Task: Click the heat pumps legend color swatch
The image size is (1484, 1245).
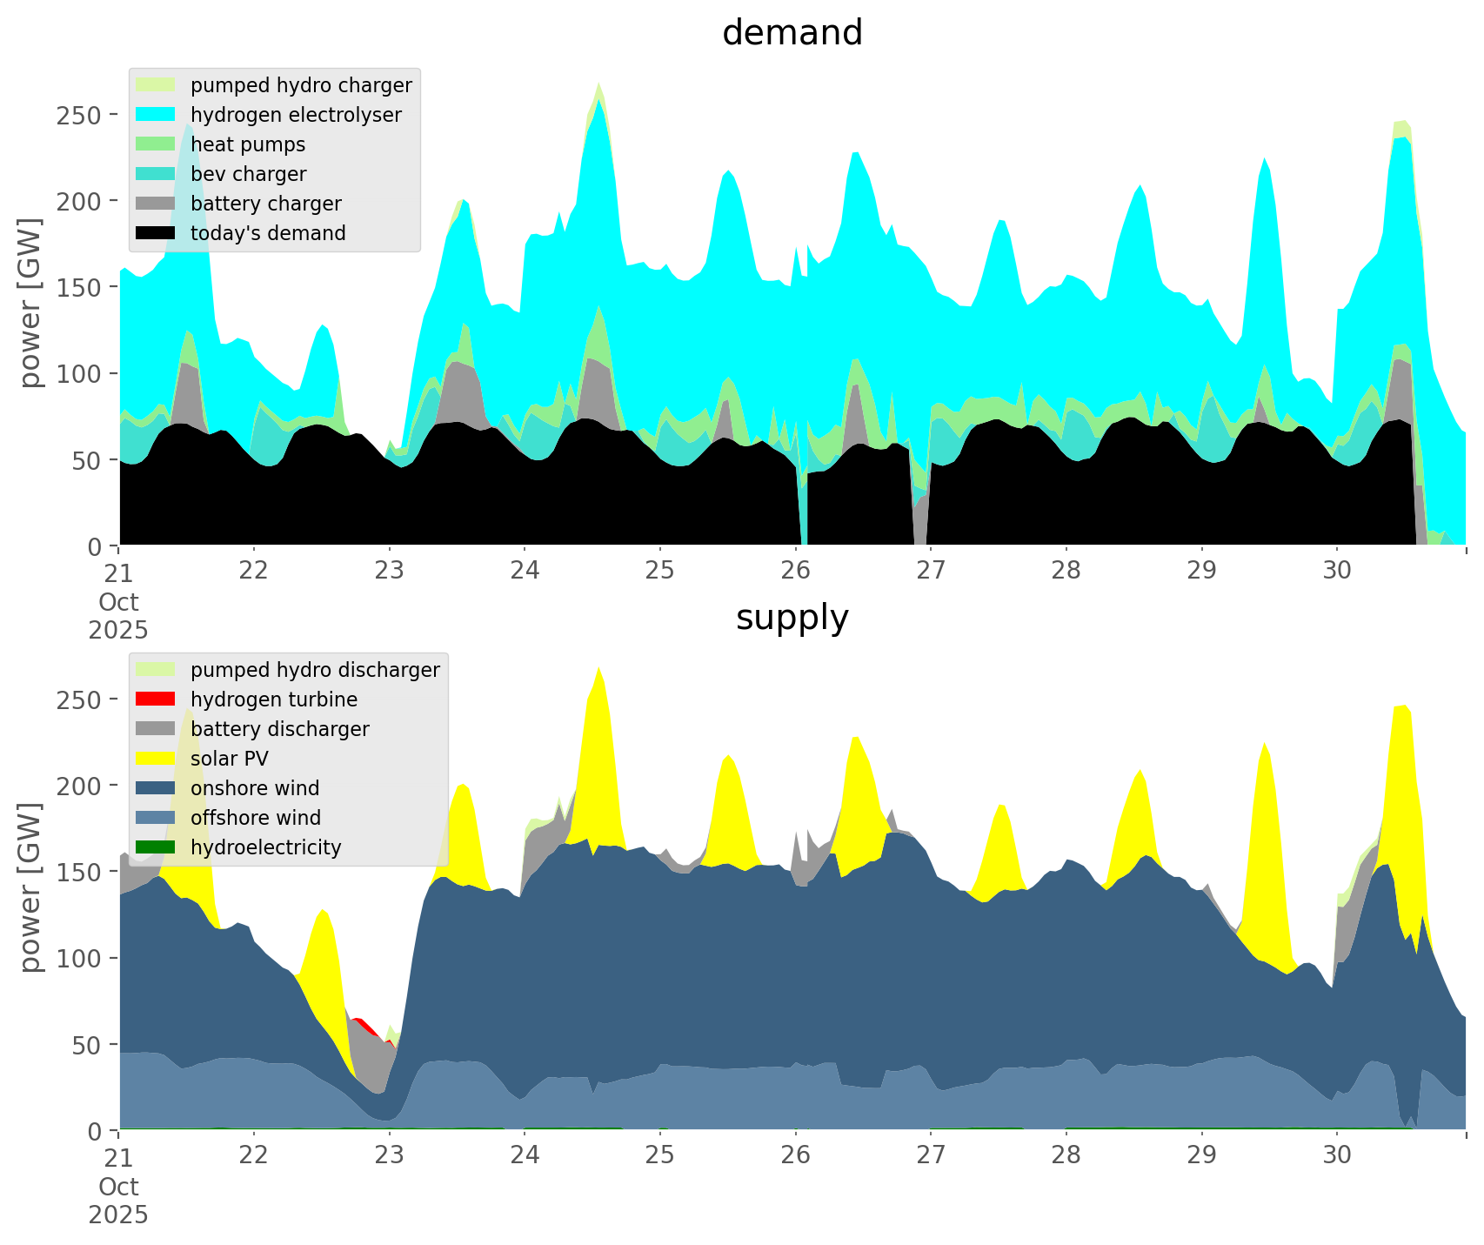Action: 157,144
